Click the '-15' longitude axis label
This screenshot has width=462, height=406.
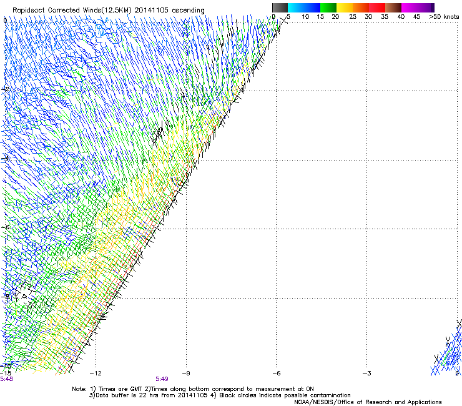(x=6, y=374)
